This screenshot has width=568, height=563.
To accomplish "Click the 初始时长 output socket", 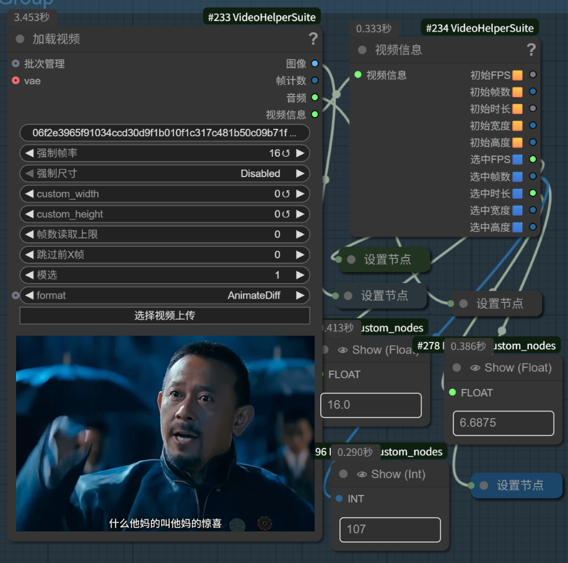I will [533, 108].
